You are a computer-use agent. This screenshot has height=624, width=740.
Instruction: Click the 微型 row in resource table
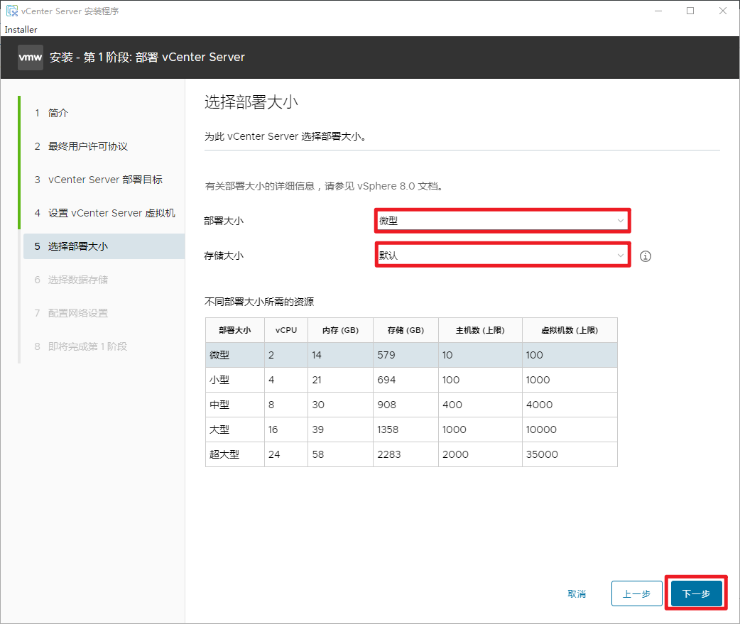point(410,355)
